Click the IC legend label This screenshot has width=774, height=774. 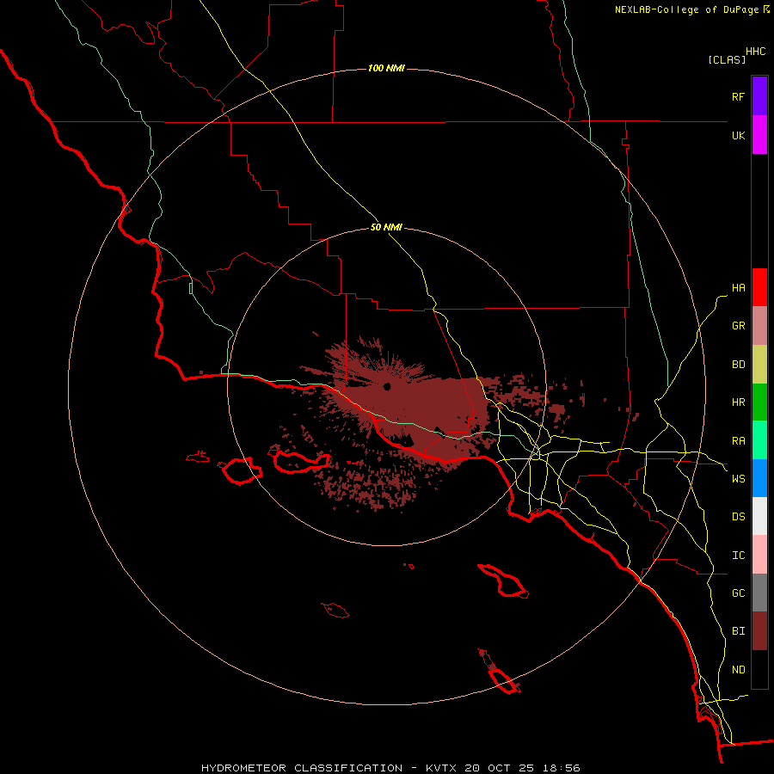coord(738,556)
